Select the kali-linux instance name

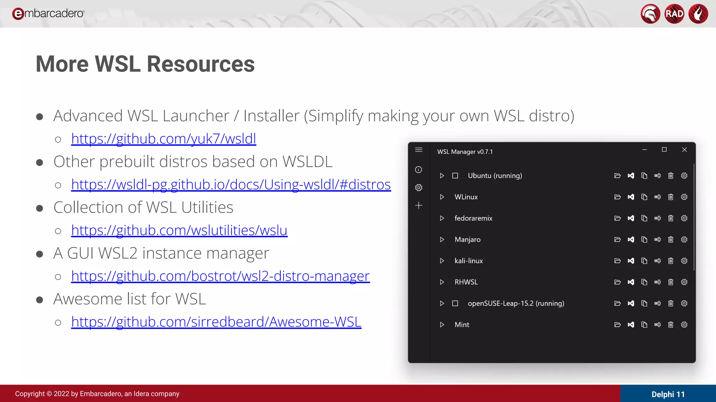point(468,261)
